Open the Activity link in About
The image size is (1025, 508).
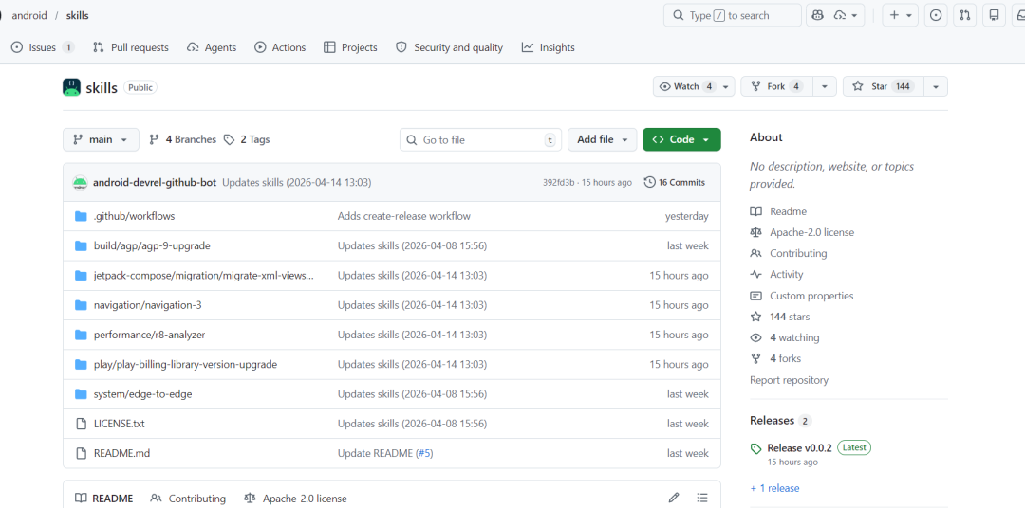pyautogui.click(x=776, y=274)
